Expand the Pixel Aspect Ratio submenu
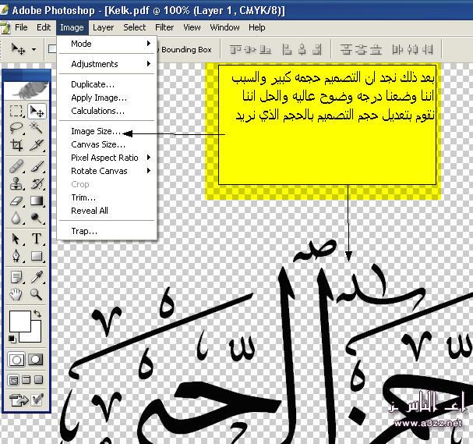The height and width of the screenshot is (444, 473). click(x=107, y=158)
